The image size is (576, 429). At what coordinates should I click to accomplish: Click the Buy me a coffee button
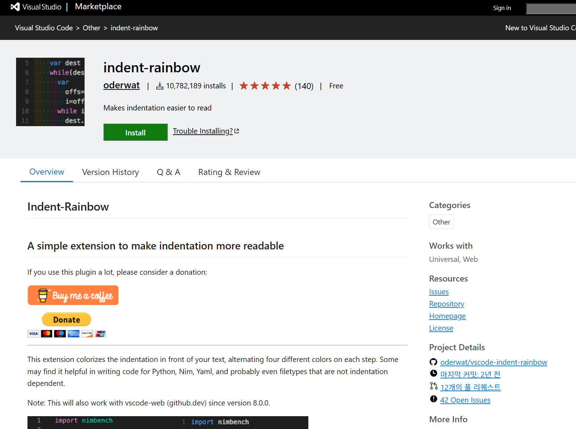pyautogui.click(x=73, y=295)
